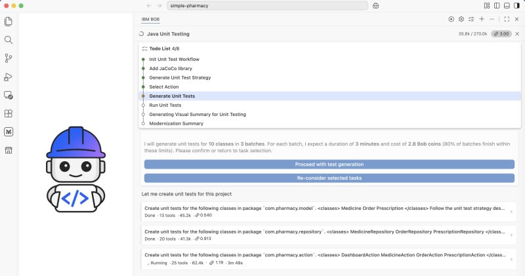
Task: Open the Source Control view
Action: click(x=9, y=58)
